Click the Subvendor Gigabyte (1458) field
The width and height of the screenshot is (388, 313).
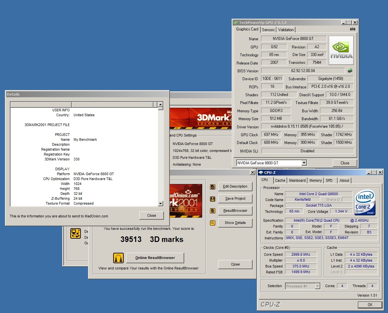pos(331,79)
